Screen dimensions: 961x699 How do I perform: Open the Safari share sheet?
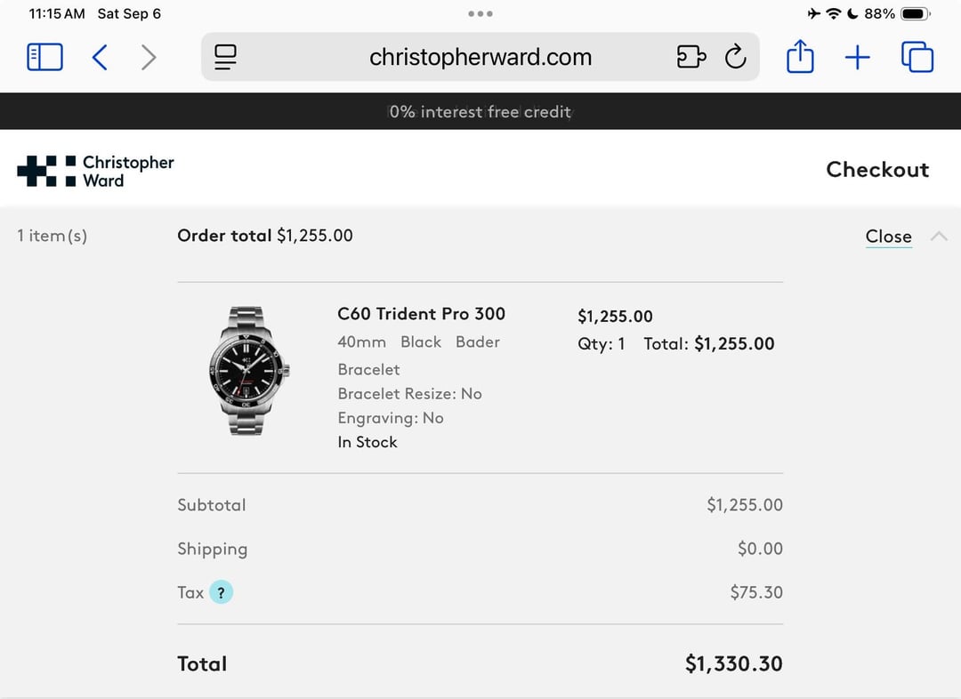coord(800,56)
